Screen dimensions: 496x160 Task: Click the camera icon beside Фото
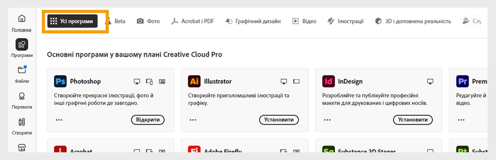(140, 21)
